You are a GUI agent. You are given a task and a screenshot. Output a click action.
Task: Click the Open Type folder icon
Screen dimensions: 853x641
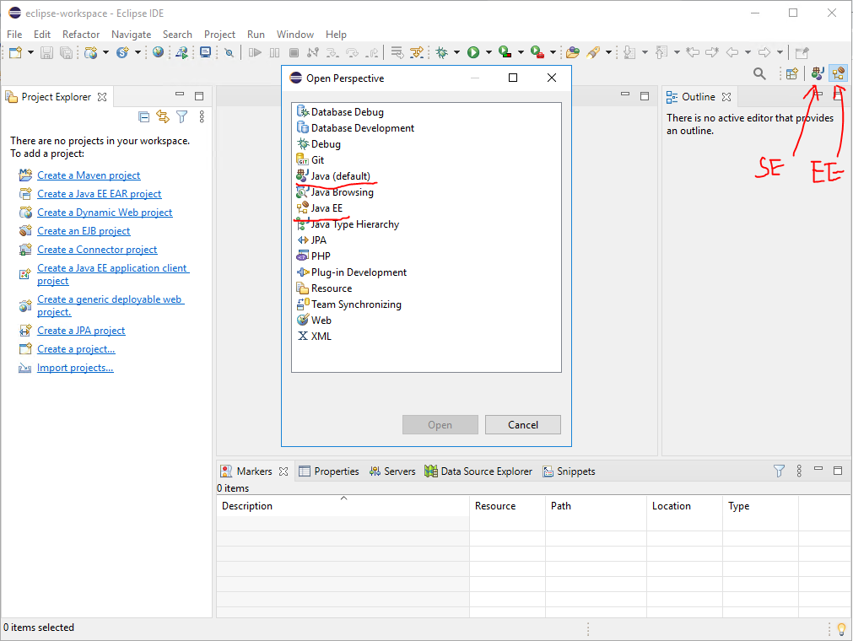point(572,53)
